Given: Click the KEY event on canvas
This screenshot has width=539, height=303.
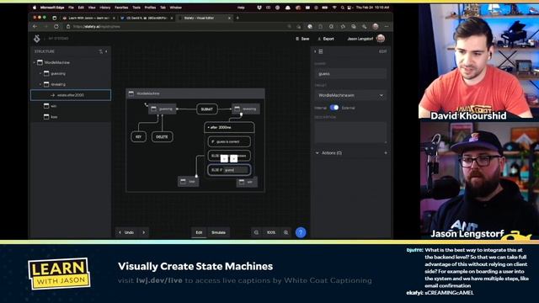Looking at the screenshot, I should (x=138, y=136).
